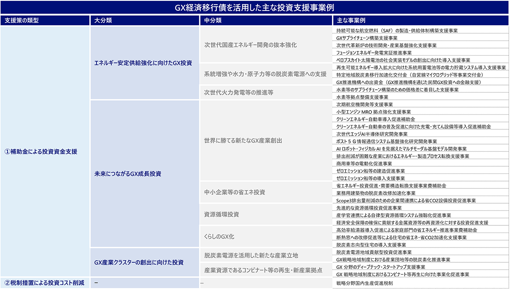Screen dimensions: 510x290
Task: Select the '①補助金による投資資金支援' cell
Action: point(41,151)
